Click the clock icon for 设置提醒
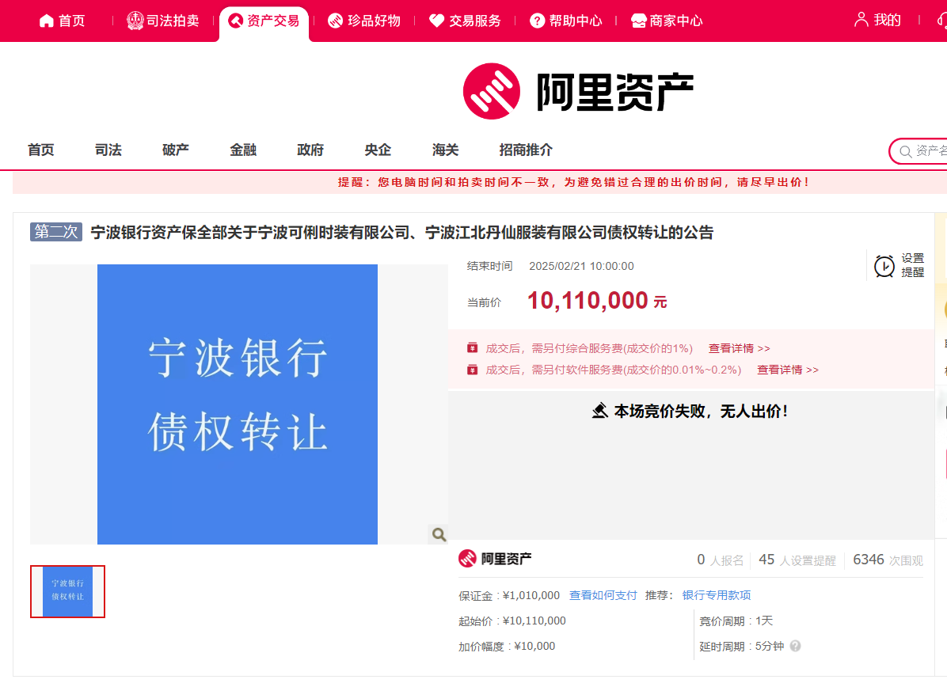Screen dimensions: 947x687 884,266
